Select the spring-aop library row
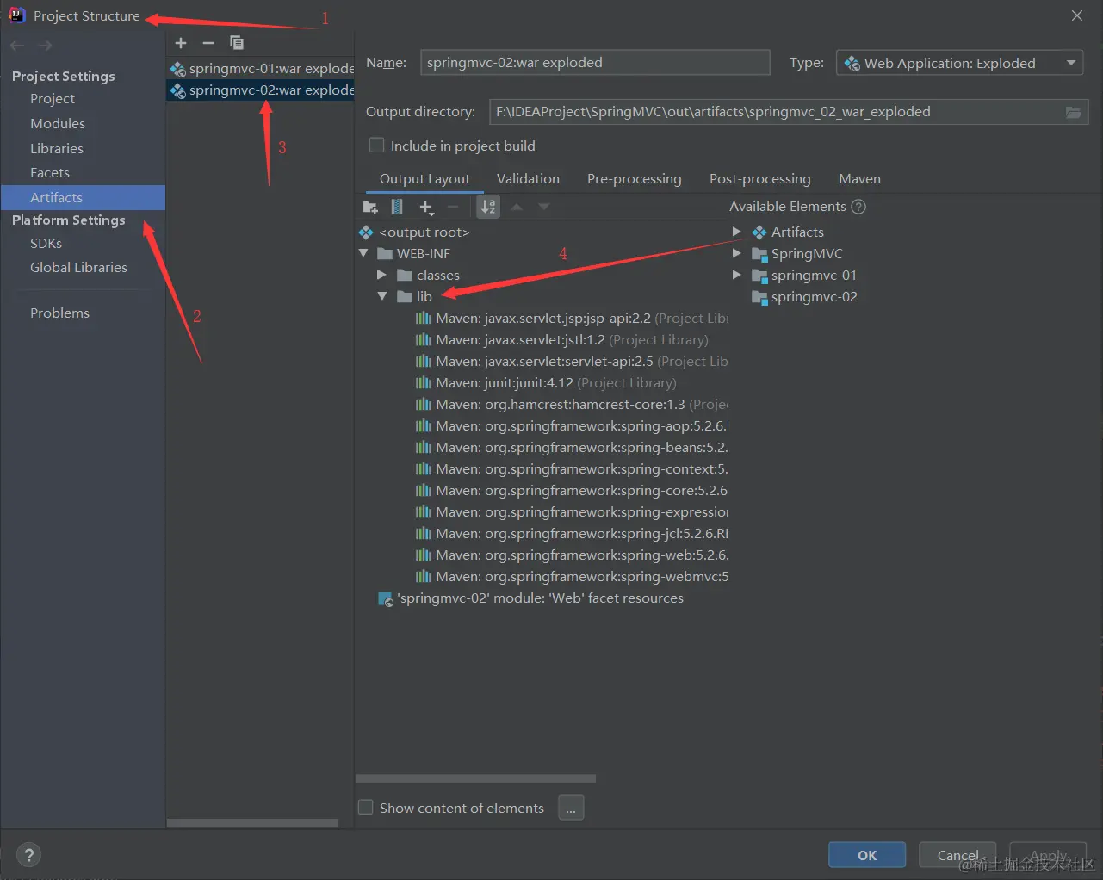The image size is (1103, 880). [572, 426]
